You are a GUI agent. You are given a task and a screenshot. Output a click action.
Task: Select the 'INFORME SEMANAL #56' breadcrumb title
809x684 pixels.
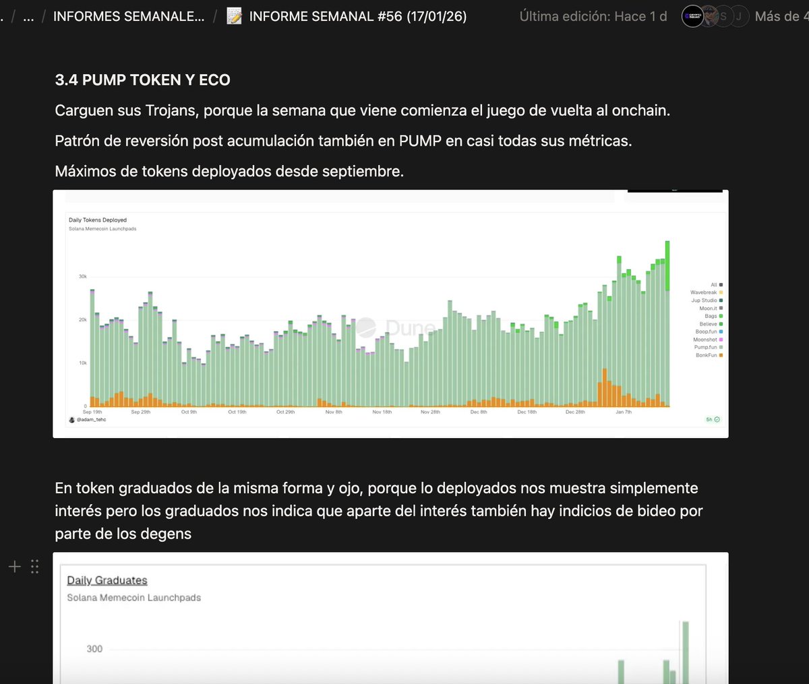click(357, 16)
